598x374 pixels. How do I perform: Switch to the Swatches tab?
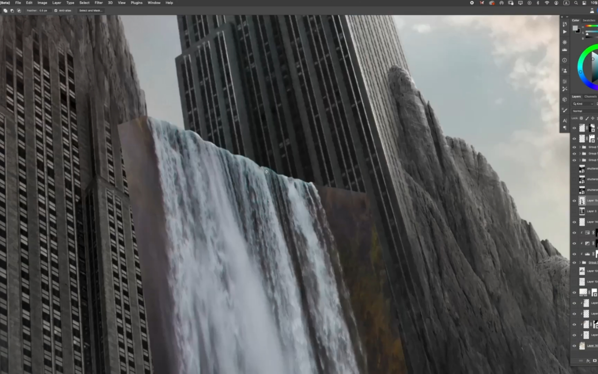point(589,20)
